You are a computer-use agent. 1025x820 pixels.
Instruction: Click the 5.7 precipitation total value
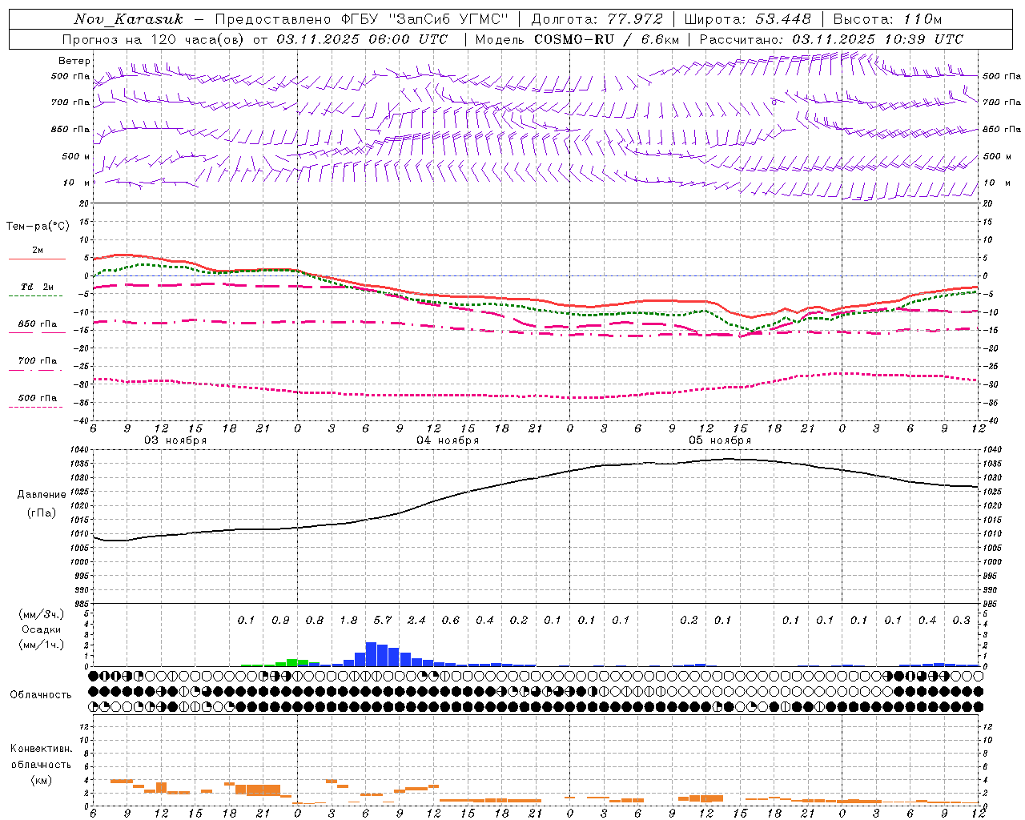pyautogui.click(x=383, y=621)
